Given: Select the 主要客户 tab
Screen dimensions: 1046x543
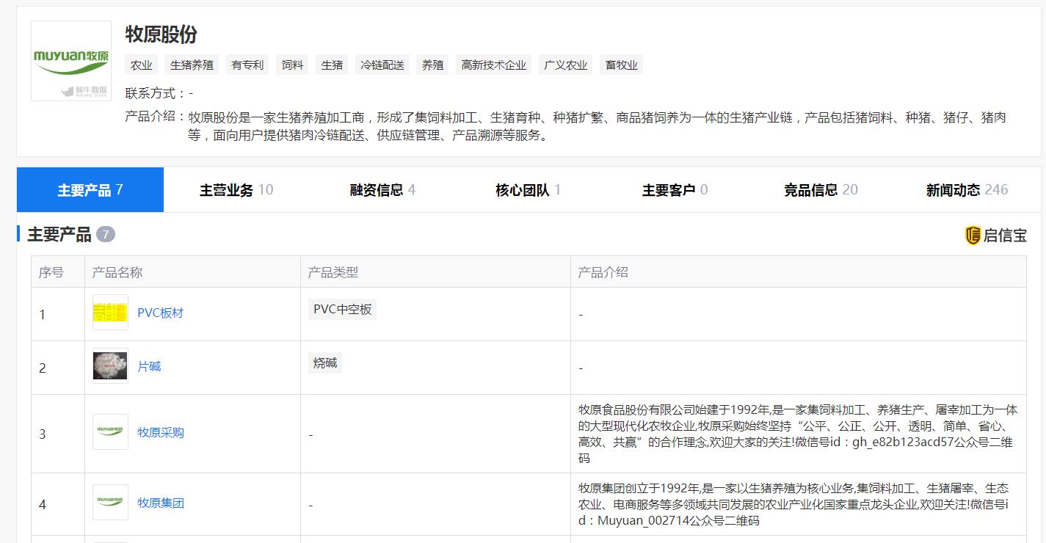Looking at the screenshot, I should click(675, 190).
